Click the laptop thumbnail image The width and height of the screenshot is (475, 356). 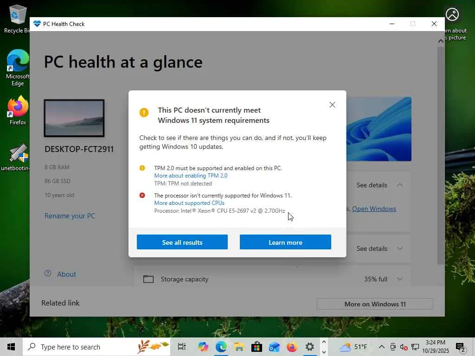click(74, 118)
